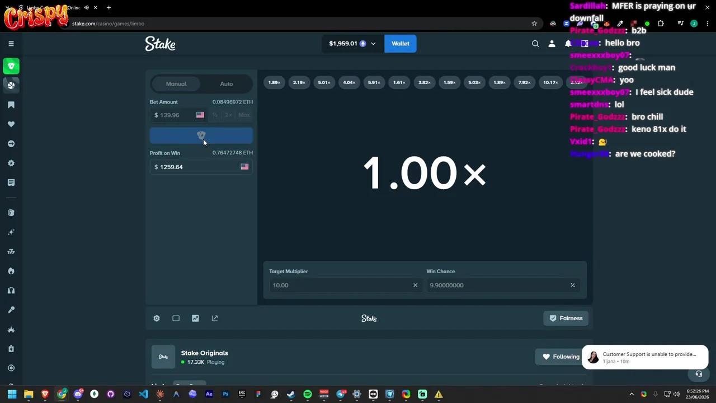Open live stats chart icon
Image resolution: width=716 pixels, height=403 pixels.
tap(195, 318)
